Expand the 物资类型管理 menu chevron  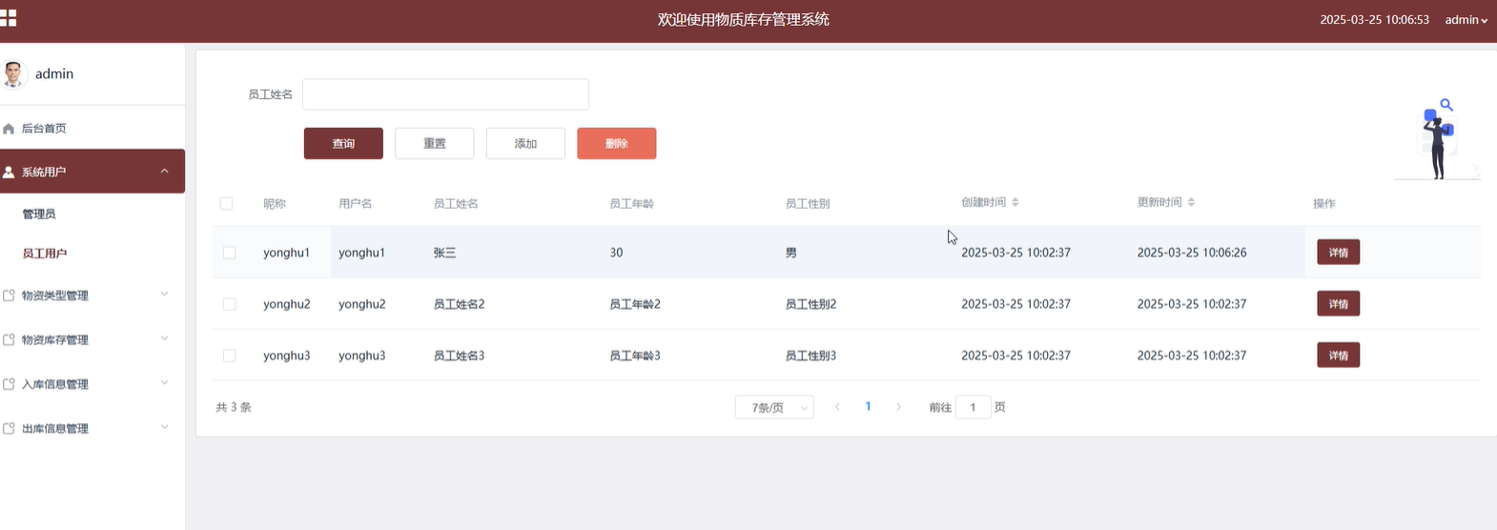[x=164, y=295]
